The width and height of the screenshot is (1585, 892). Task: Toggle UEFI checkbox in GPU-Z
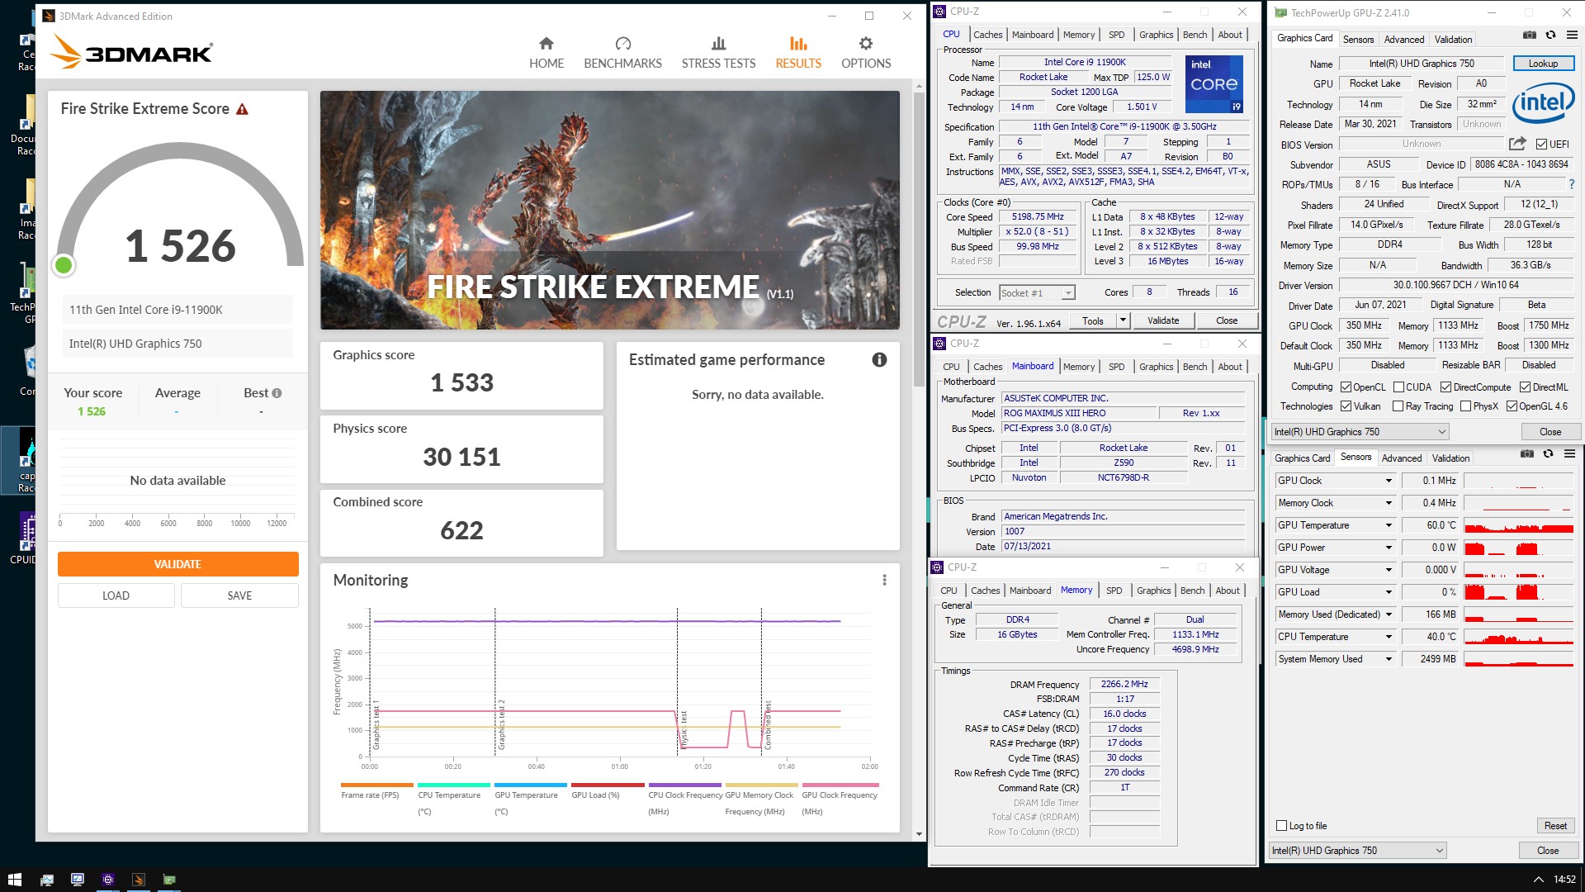tap(1541, 145)
